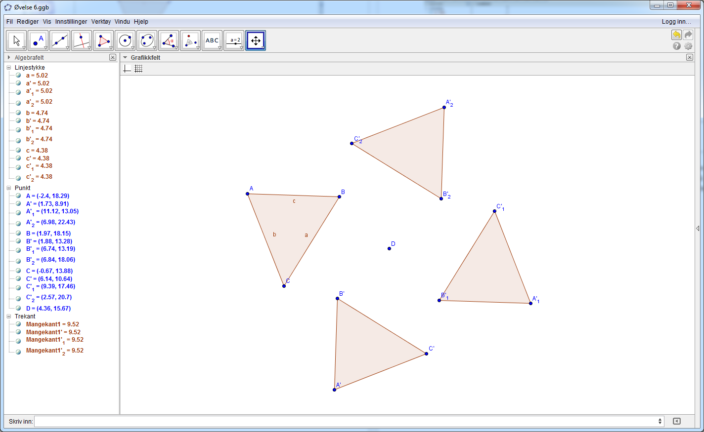Expand the side panel arrow at right edge

coord(698,228)
